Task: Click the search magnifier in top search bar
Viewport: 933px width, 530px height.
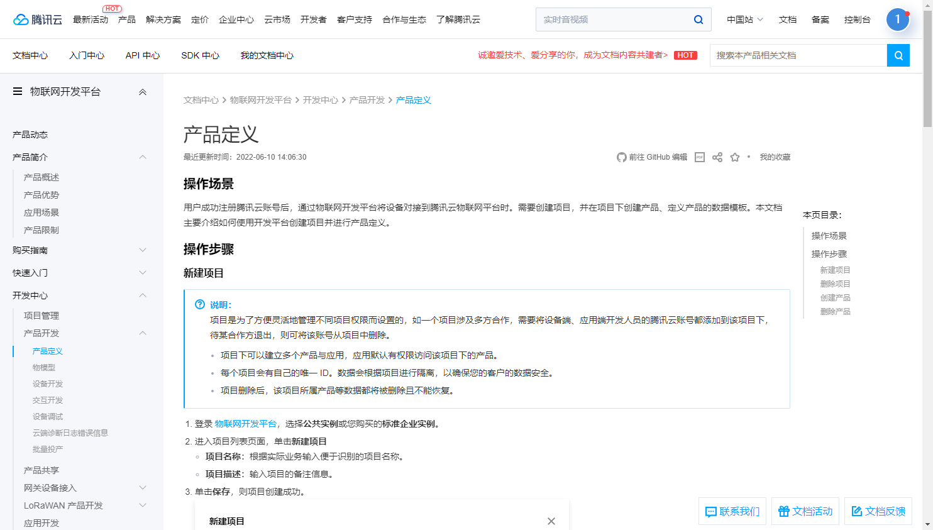Action: [698, 19]
